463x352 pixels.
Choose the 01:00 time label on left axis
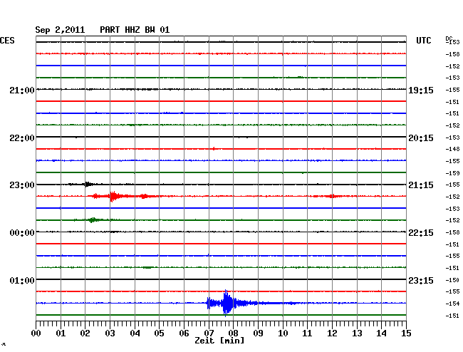pos(22,280)
